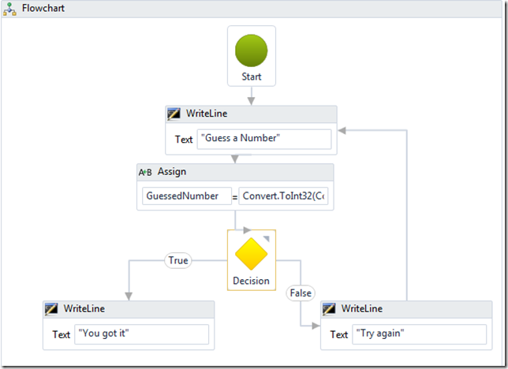Edit the "Guess a Number" text field

(264, 139)
